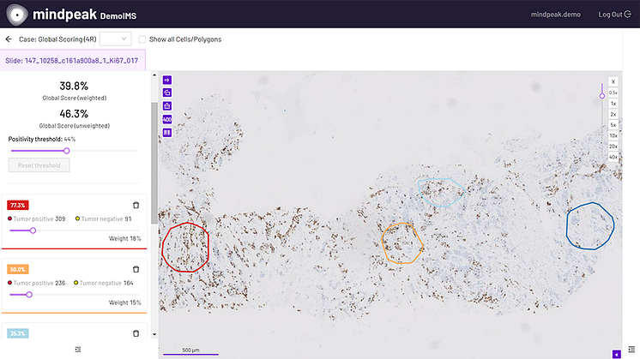Click the 39.8% weighted global score
This screenshot has width=640, height=359.
coord(74,86)
